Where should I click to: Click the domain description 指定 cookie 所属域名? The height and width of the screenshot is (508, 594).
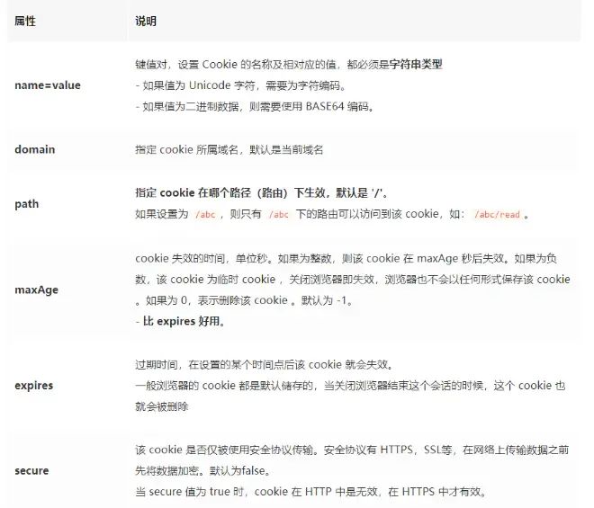point(229,149)
